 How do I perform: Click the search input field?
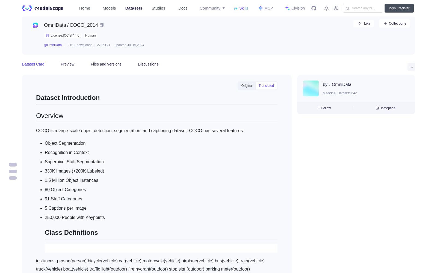tap(363, 8)
